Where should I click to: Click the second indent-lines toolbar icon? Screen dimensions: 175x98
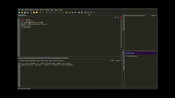coord(73,13)
